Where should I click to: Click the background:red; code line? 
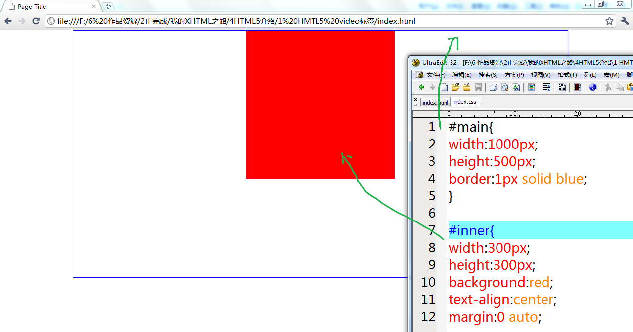pyautogui.click(x=500, y=282)
